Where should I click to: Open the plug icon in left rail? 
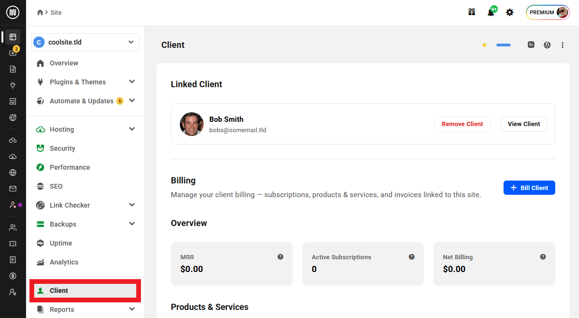click(x=13, y=85)
